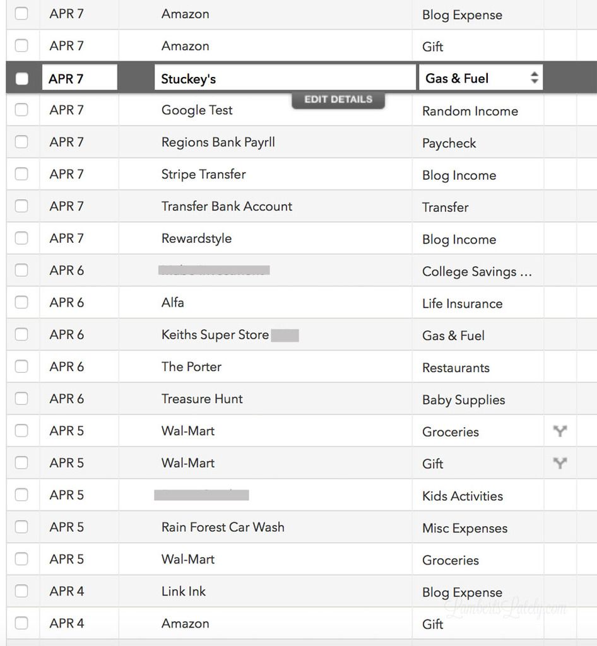Click the Blog Expense category of Amazon
The image size is (597, 646).
coord(463,14)
